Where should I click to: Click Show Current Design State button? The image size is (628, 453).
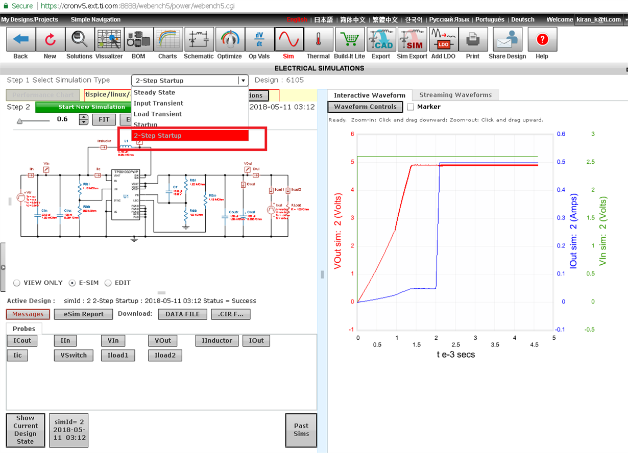point(25,430)
